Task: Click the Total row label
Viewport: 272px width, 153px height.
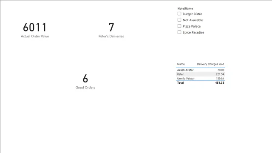Action: pyautogui.click(x=180, y=83)
